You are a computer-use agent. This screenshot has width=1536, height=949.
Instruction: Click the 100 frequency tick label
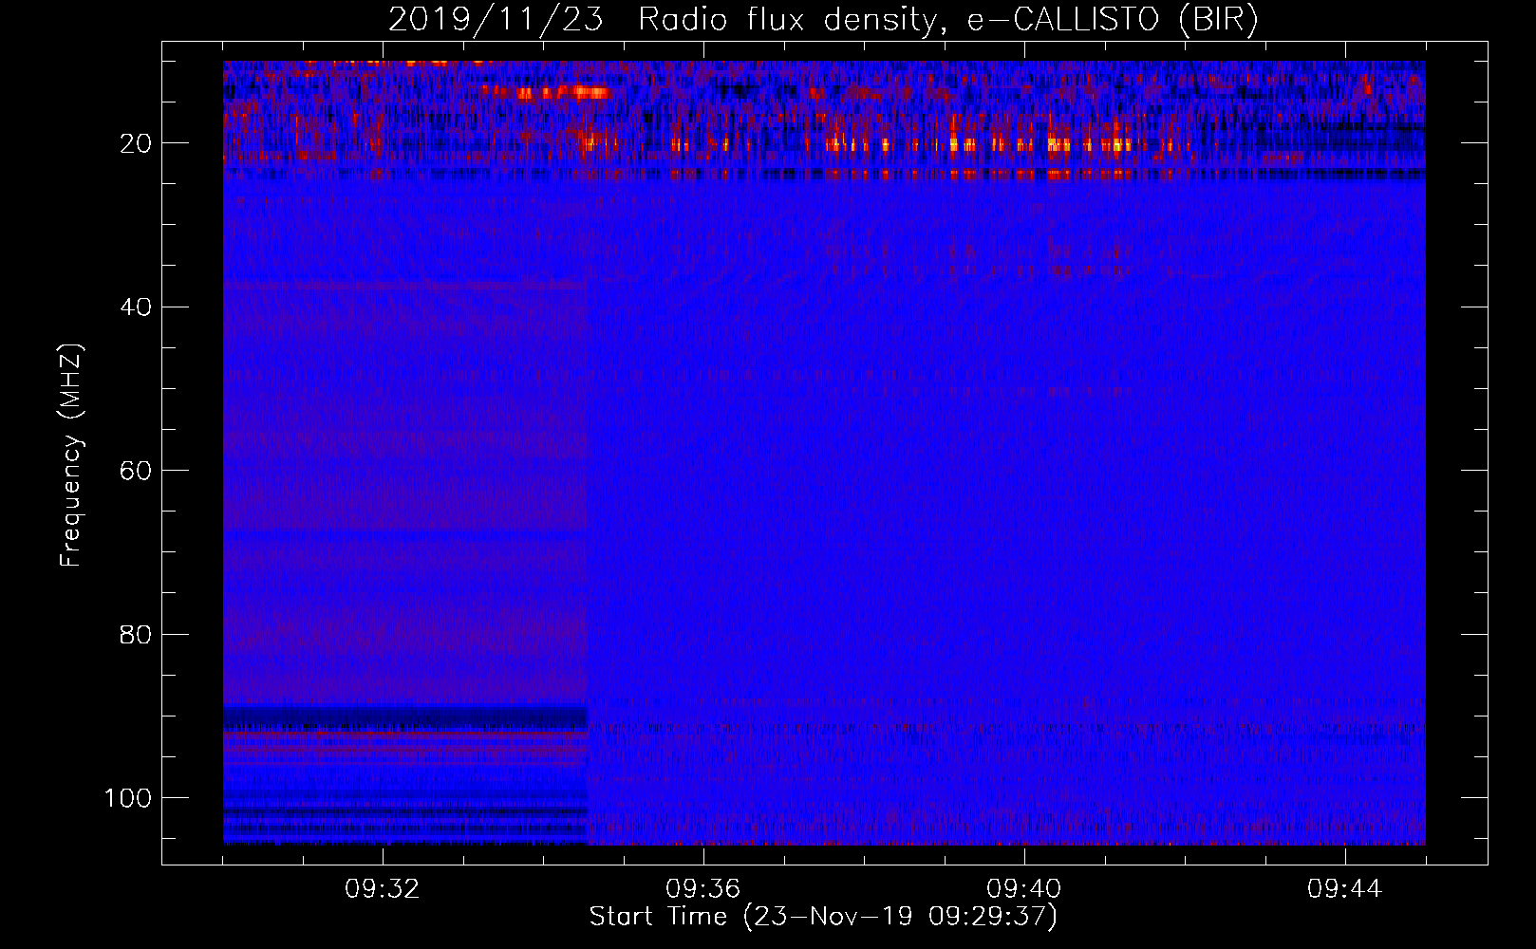[128, 798]
